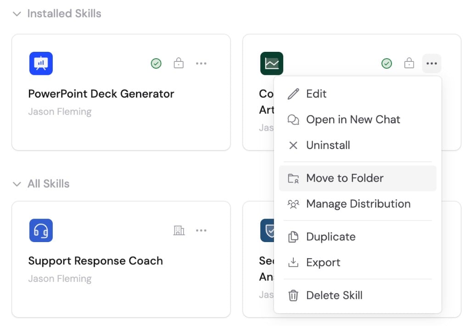Click the folder icon beside Move to Folder

(x=293, y=178)
